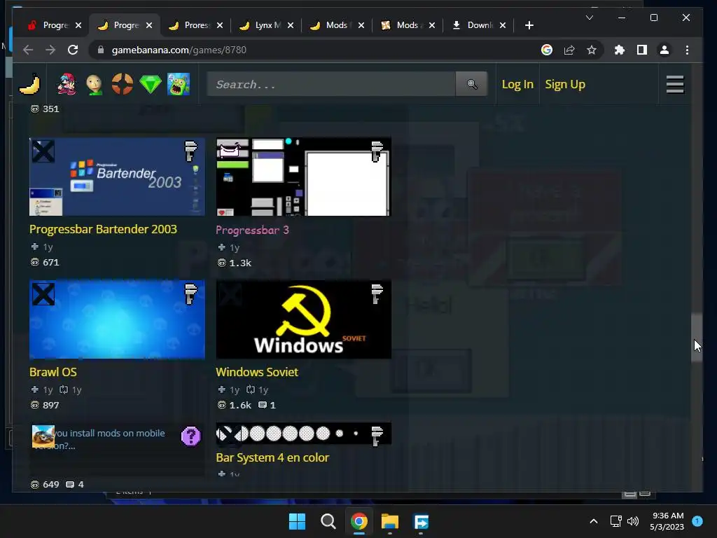717x538 pixels.
Task: Go forward to the next page
Action: pos(50,50)
